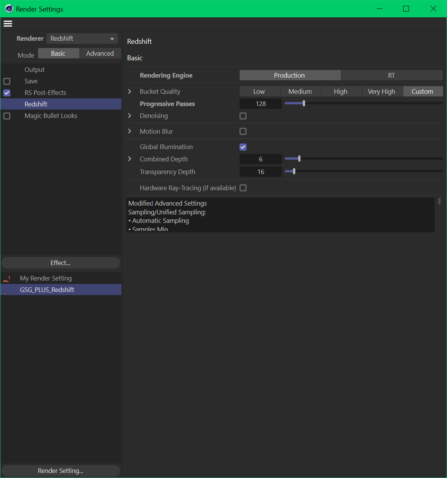Click the 'Transparency Depth' label
This screenshot has width=447, height=478.
click(167, 172)
